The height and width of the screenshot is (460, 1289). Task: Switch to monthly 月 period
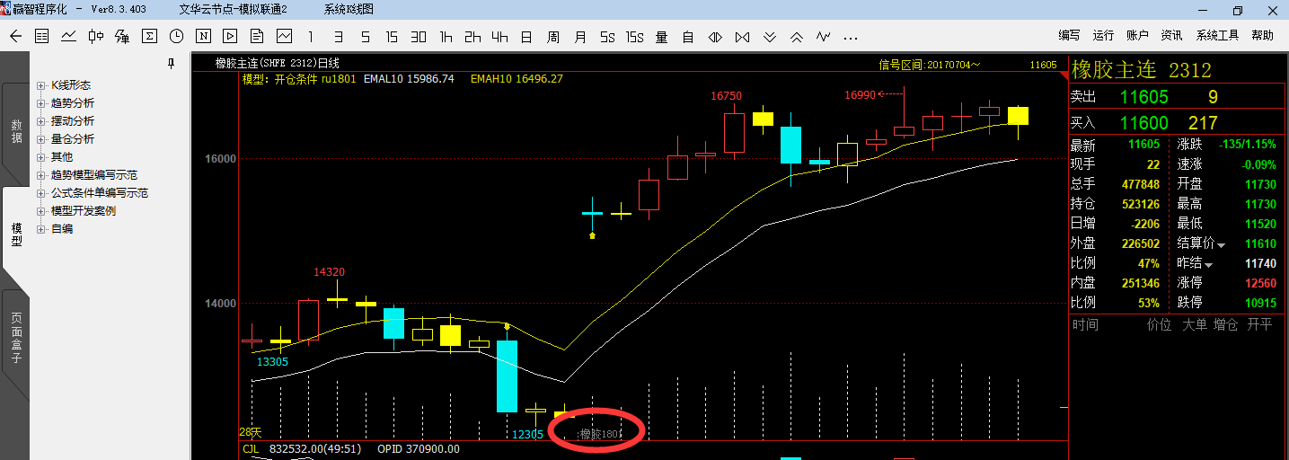580,37
